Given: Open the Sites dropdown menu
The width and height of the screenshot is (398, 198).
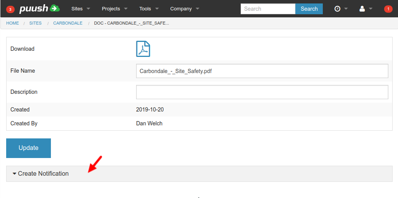Looking at the screenshot, I should tap(81, 8).
